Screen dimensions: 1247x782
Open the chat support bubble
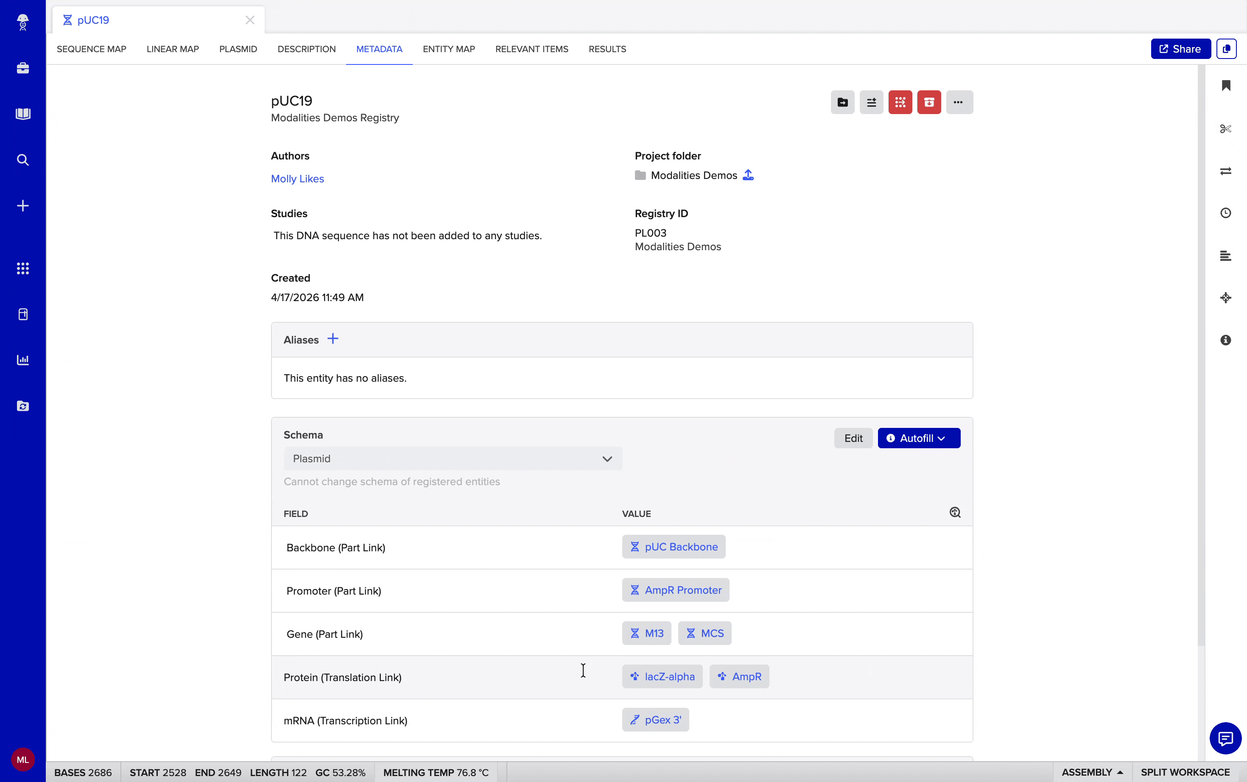[x=1225, y=738]
